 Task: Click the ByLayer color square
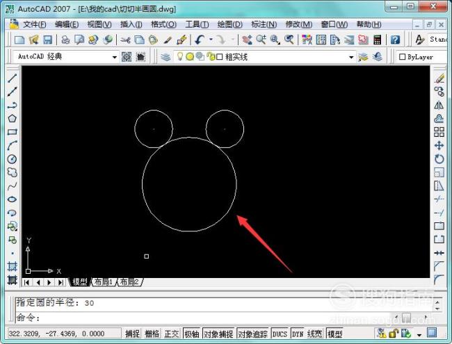pos(402,57)
